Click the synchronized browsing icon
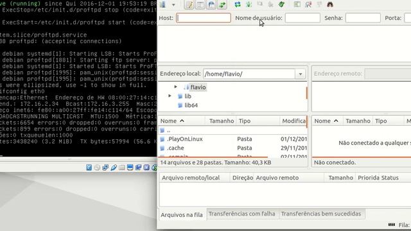 pos(319,4)
